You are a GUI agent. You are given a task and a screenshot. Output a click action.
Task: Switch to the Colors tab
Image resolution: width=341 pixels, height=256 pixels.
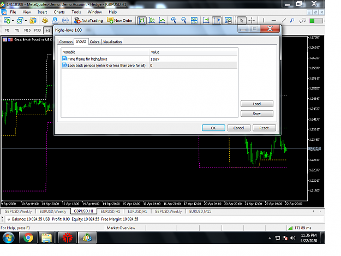click(94, 42)
